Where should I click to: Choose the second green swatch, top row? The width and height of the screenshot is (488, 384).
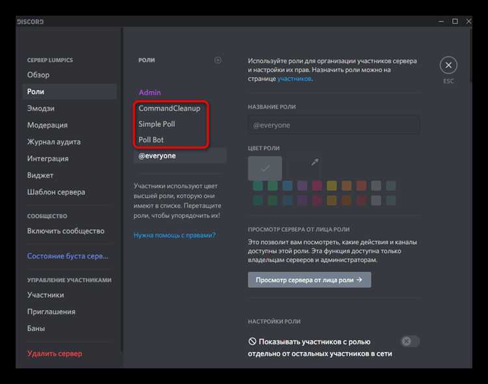click(273, 185)
